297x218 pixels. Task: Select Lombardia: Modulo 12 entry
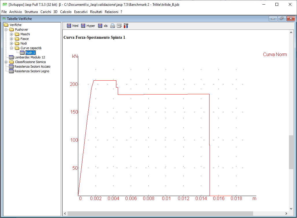[x=30, y=57]
